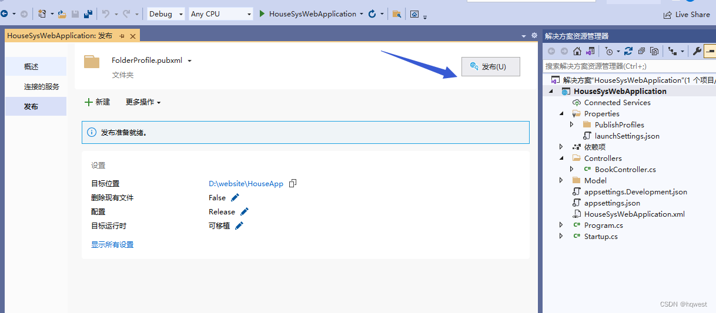Edit the 删除现有文件 False setting

235,197
